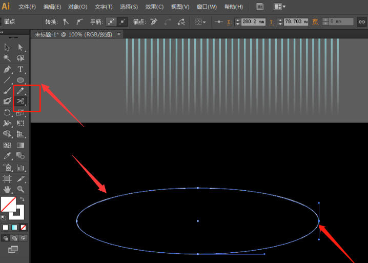Open the 效果(C) menu
368x263 pixels.
(x=154, y=7)
